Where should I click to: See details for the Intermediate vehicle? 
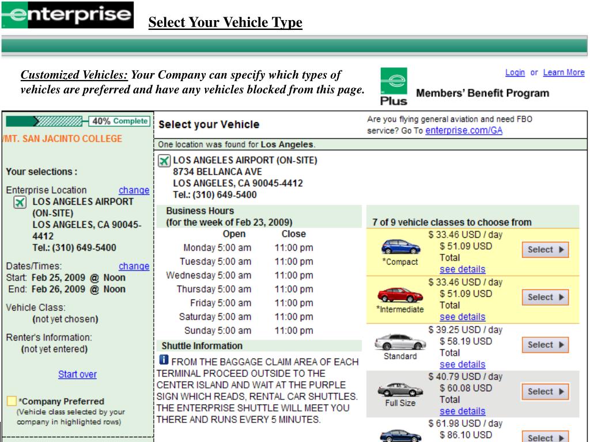463,317
